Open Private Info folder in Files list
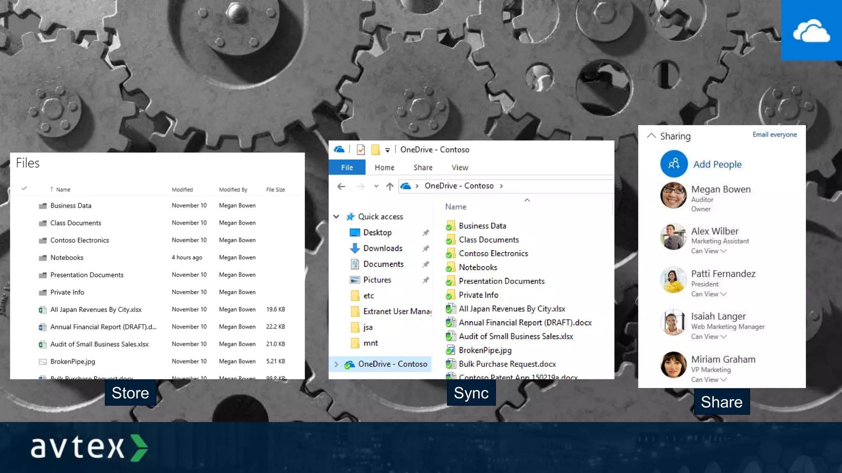Image resolution: width=842 pixels, height=473 pixels. point(67,292)
